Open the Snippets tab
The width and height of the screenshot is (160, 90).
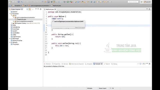click(89, 64)
